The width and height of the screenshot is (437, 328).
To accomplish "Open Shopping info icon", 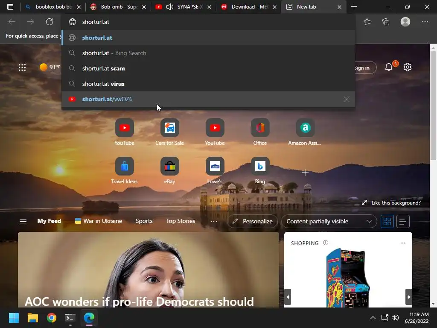I will [326, 243].
